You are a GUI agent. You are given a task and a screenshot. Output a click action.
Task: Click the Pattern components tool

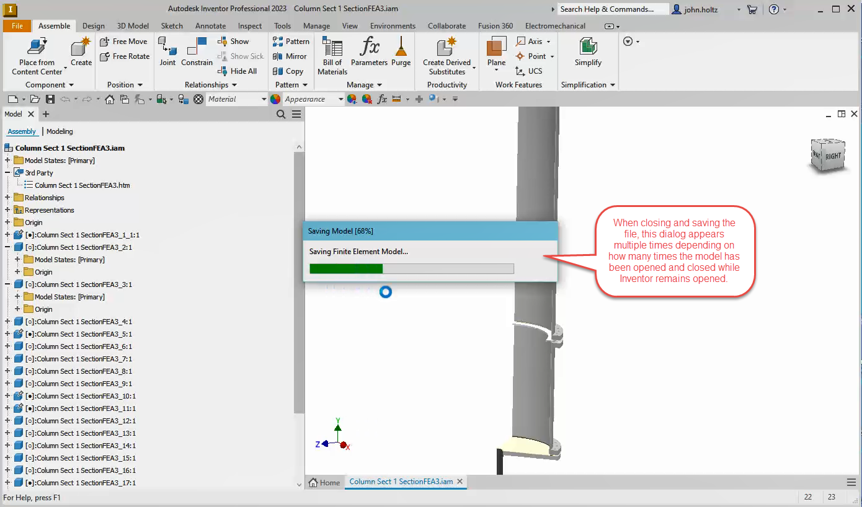(291, 41)
